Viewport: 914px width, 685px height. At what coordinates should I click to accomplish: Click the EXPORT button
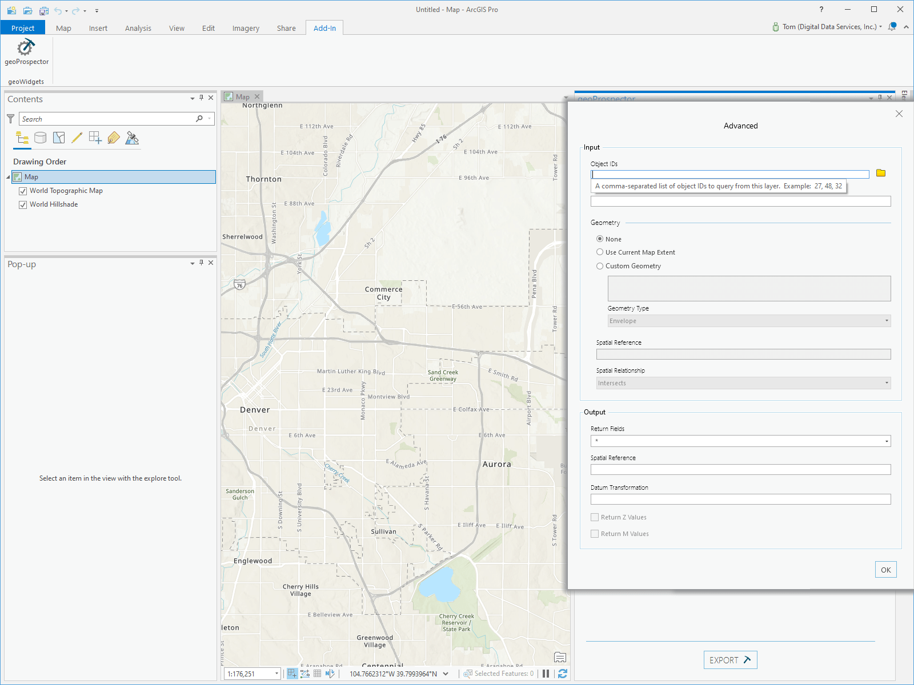(731, 660)
